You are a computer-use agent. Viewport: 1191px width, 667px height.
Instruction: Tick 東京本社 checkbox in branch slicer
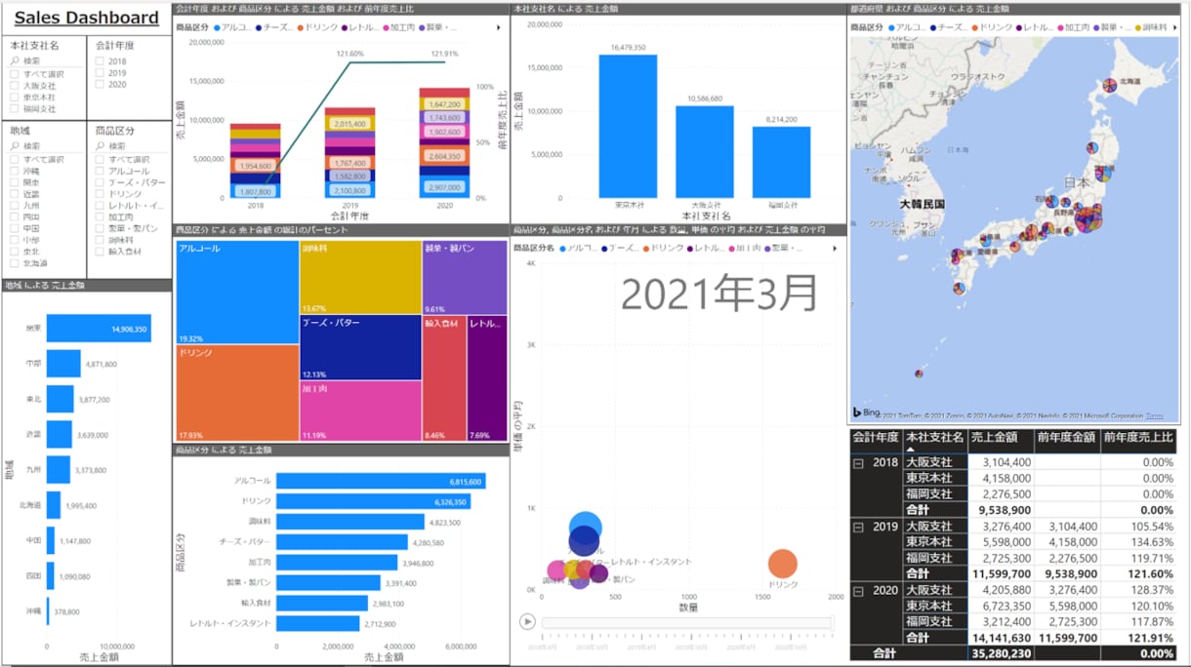pos(15,98)
